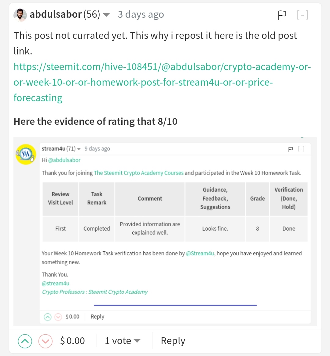The image size is (330, 356).
Task: Expand dropdown next to abdulsabor (56)
Action: point(106,15)
